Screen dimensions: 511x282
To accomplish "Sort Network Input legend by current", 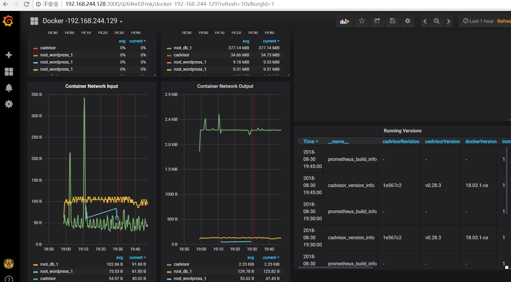I will point(138,258).
